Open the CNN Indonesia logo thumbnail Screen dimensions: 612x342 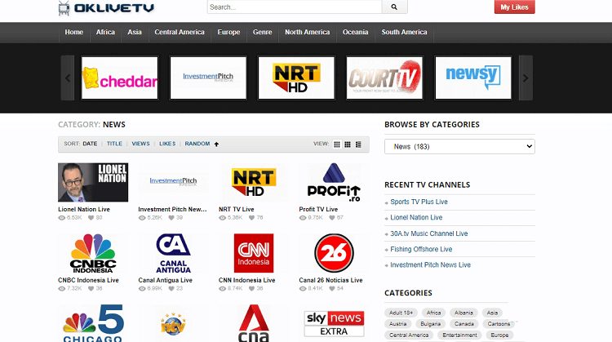coord(254,253)
